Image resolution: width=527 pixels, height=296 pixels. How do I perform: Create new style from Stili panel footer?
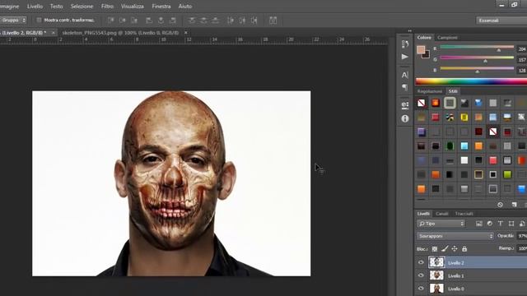514,205
